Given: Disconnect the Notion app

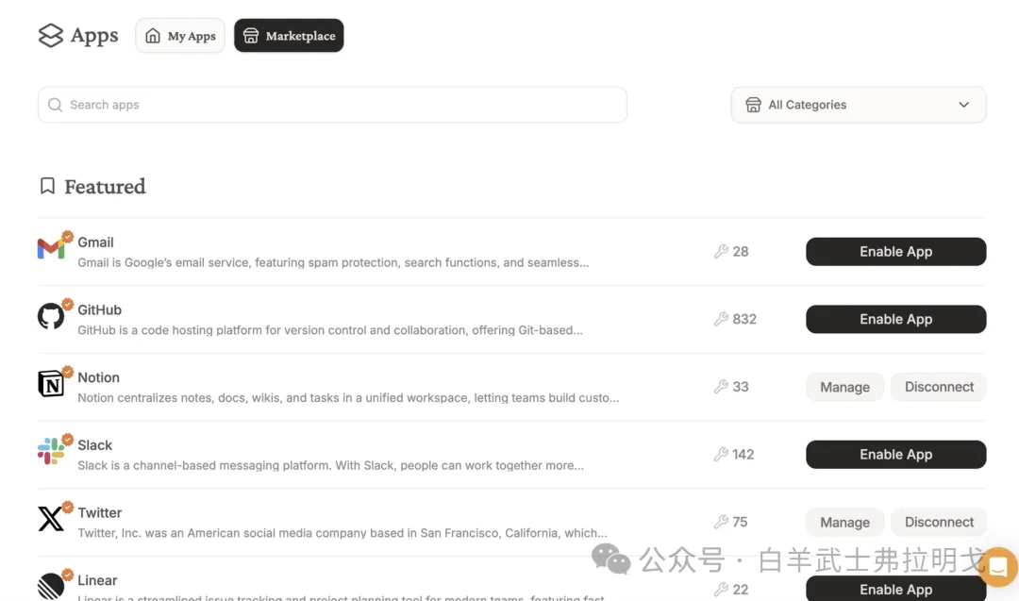Looking at the screenshot, I should click(x=939, y=387).
